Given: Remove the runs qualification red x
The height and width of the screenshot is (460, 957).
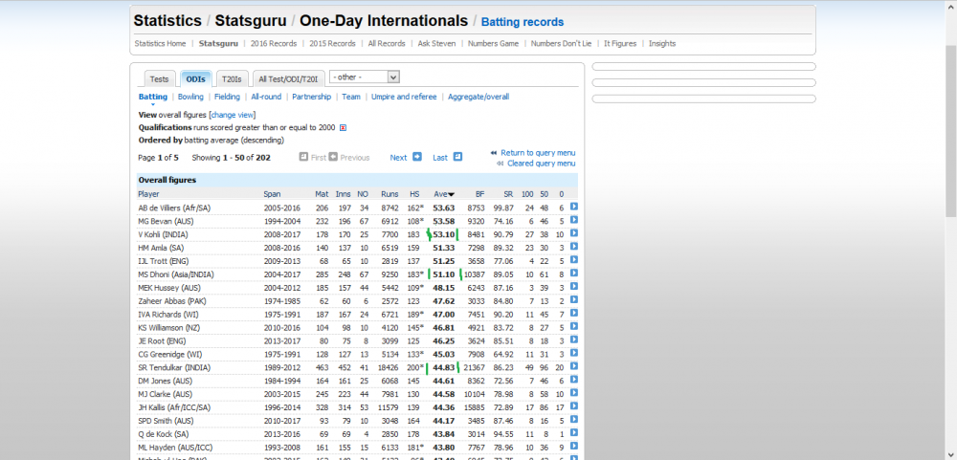Looking at the screenshot, I should (343, 127).
